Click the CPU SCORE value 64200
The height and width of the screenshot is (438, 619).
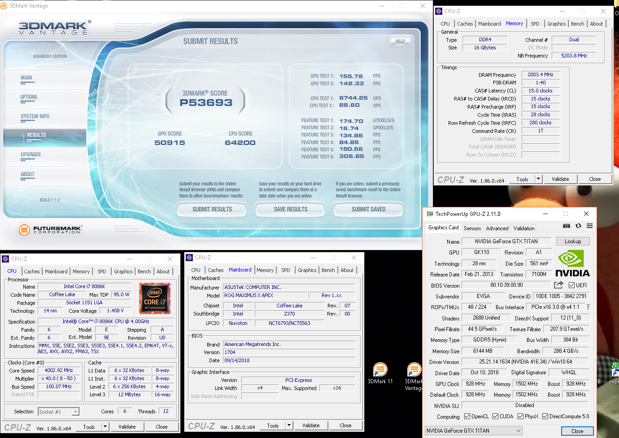coord(240,143)
